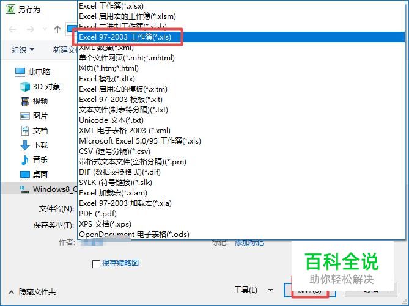Select 文本文件(制表符分隔)(*.txt) format
The width and height of the screenshot is (409, 306).
(241, 110)
